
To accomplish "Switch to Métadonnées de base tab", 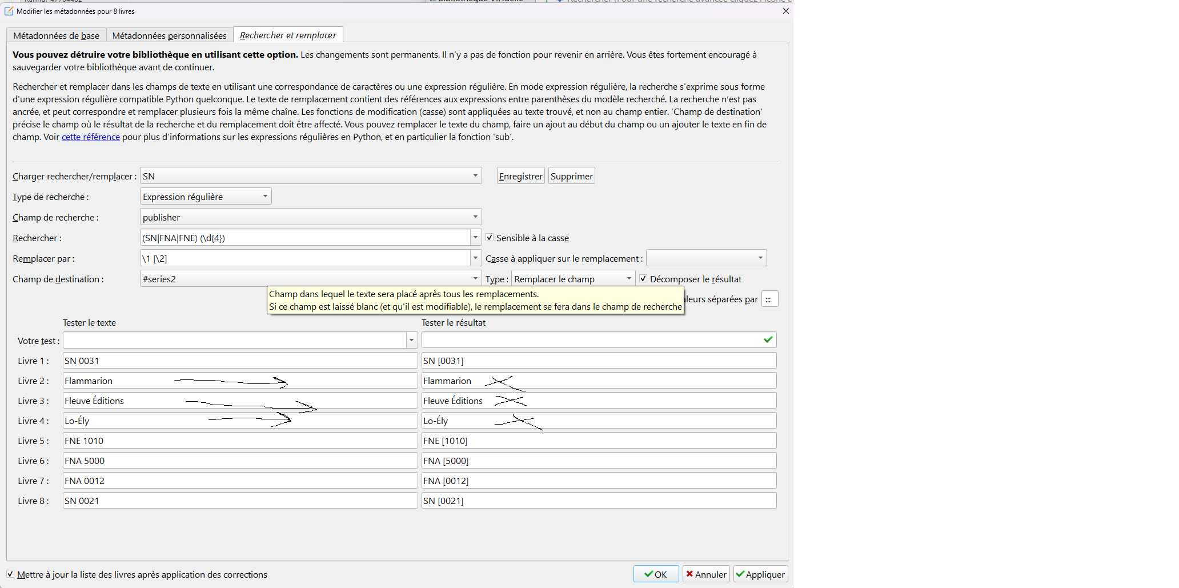I will pos(56,35).
